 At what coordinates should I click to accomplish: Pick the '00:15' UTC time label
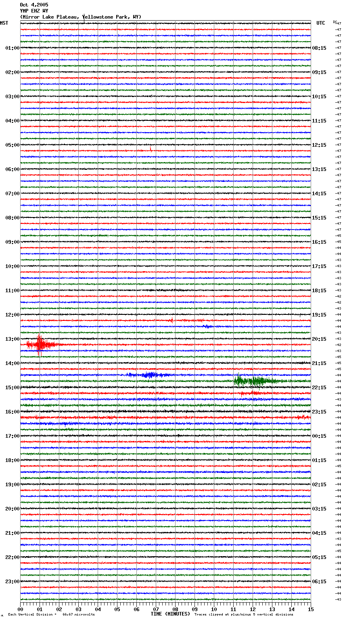(319, 436)
